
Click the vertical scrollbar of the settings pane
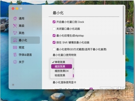(124, 30)
